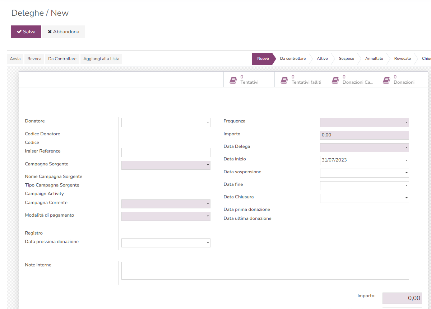Click the Tentativi falliti book icon
431x309 pixels.
(284, 80)
